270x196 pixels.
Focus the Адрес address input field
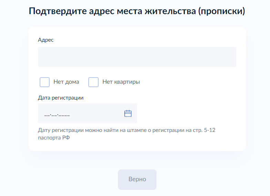137,57
